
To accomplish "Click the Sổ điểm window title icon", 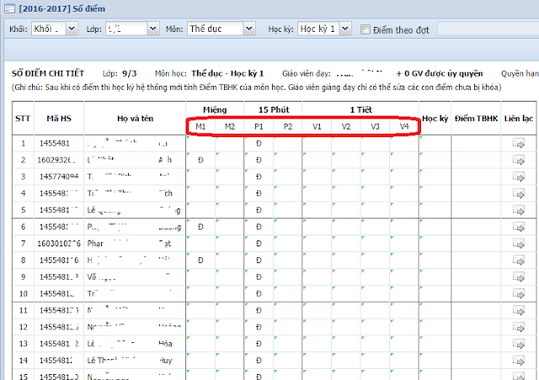I will point(9,8).
